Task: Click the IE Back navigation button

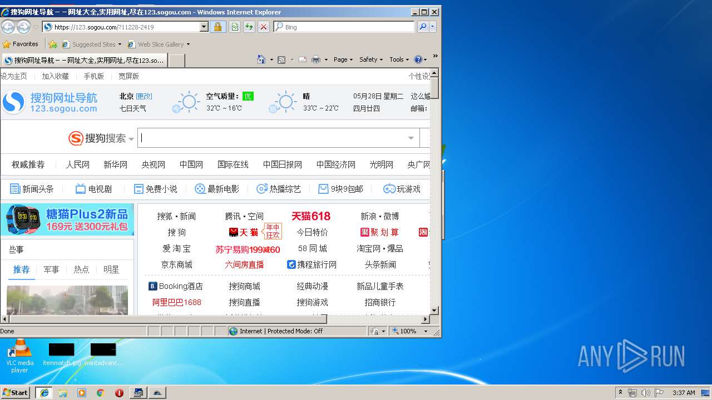Action: [x=8, y=27]
